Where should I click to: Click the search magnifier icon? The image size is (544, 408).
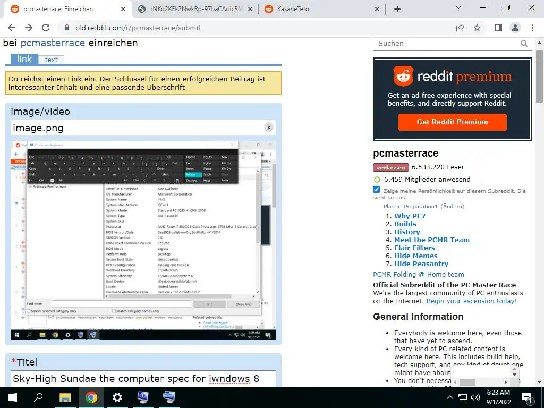tap(524, 44)
